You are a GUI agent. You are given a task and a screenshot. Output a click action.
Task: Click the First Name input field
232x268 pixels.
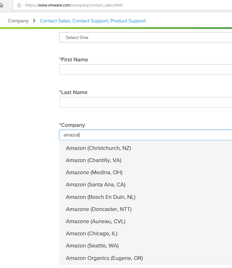(x=146, y=69)
